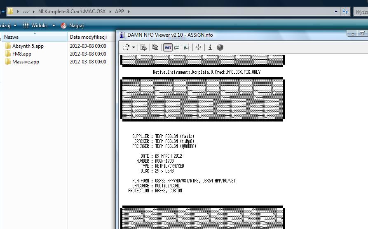Click the APP breadcrumb segment
The height and width of the screenshot is (229, 368).
(x=119, y=11)
